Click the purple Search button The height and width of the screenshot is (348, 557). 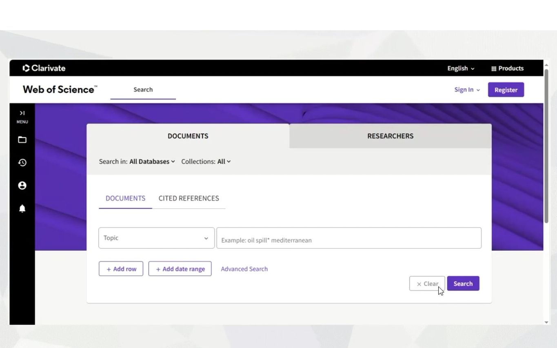(463, 284)
